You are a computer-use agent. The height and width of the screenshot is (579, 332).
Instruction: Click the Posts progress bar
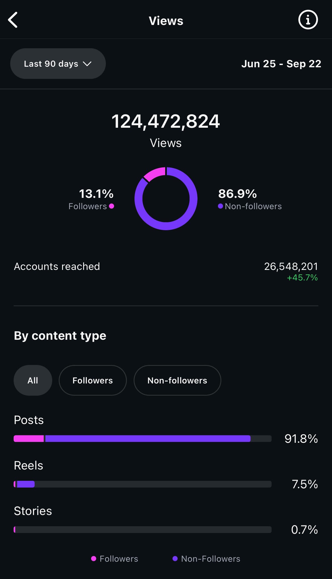pyautogui.click(x=142, y=439)
